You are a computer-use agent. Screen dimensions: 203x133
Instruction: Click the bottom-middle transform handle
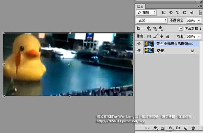click(x=70, y=96)
